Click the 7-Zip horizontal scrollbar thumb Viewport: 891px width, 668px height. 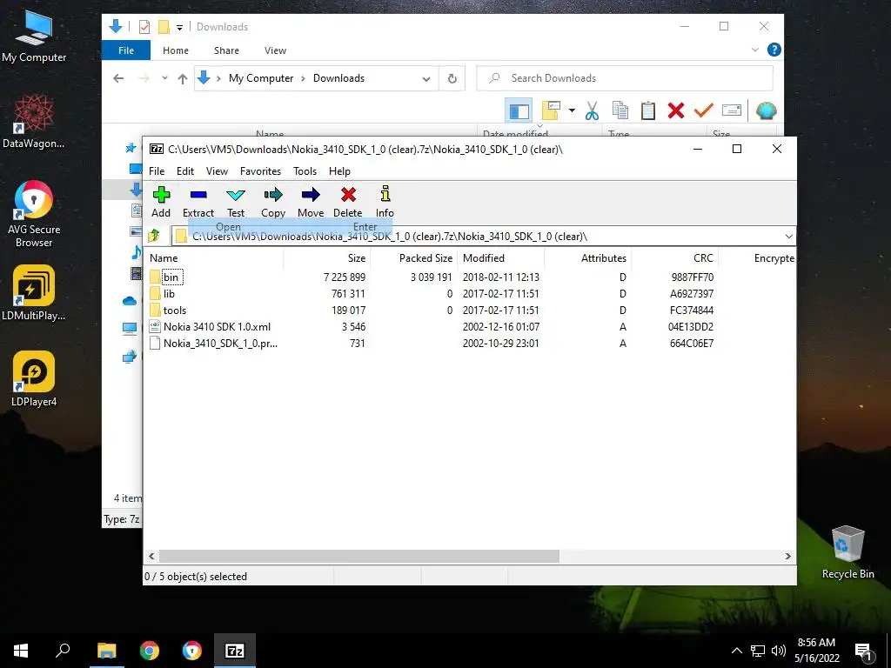(359, 556)
